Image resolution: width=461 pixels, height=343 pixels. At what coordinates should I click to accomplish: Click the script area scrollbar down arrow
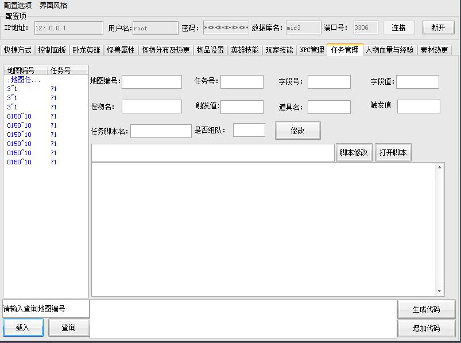point(440,291)
